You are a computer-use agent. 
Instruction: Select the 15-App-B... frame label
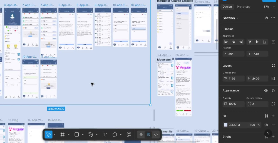click(x=55, y=120)
